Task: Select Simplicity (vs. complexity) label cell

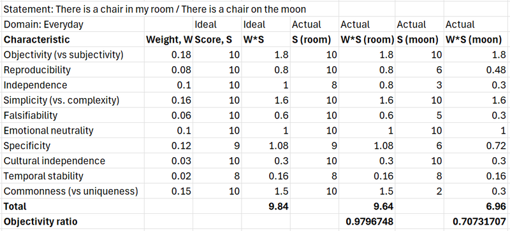Action: point(73,101)
